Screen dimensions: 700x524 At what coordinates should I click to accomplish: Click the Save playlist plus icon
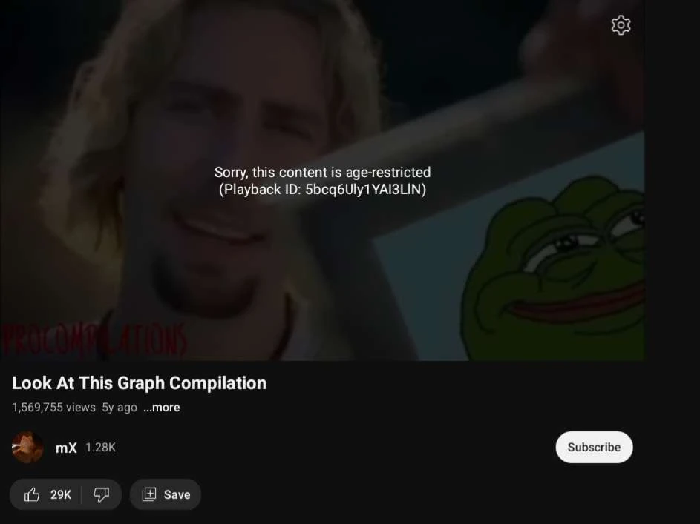click(x=149, y=494)
